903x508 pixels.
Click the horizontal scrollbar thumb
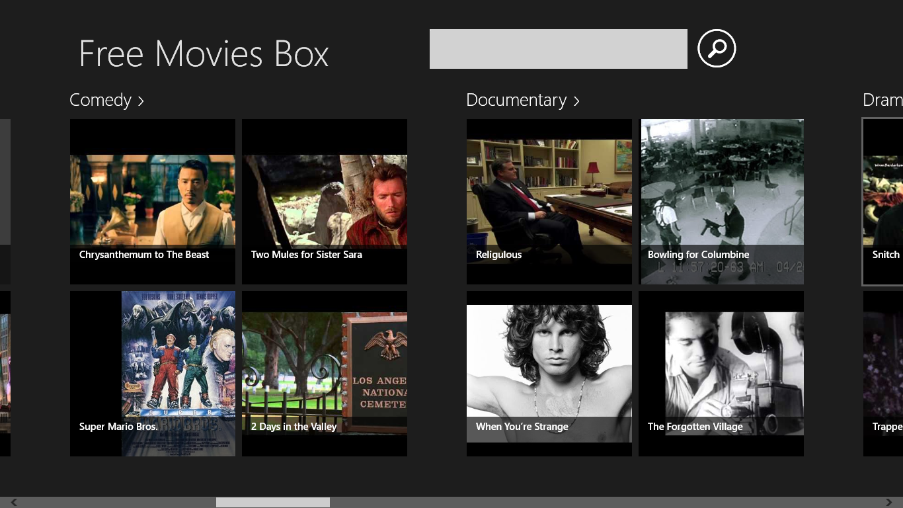273,503
